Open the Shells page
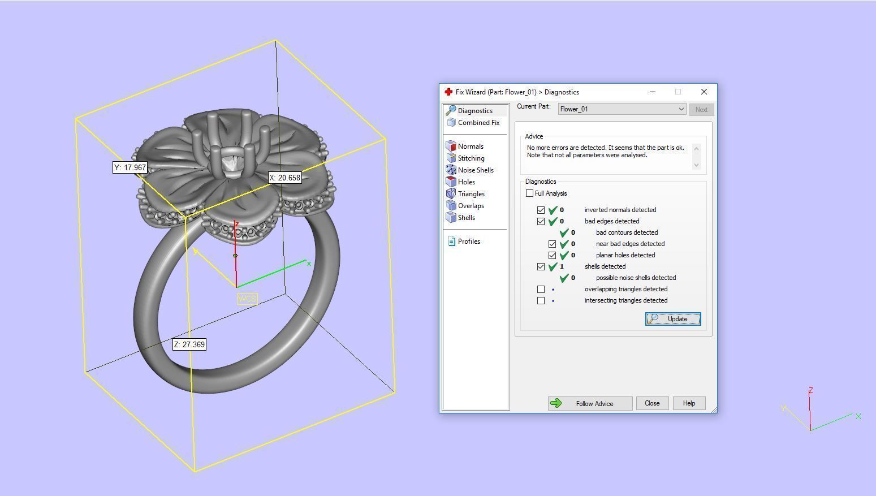This screenshot has width=876, height=496. point(466,218)
